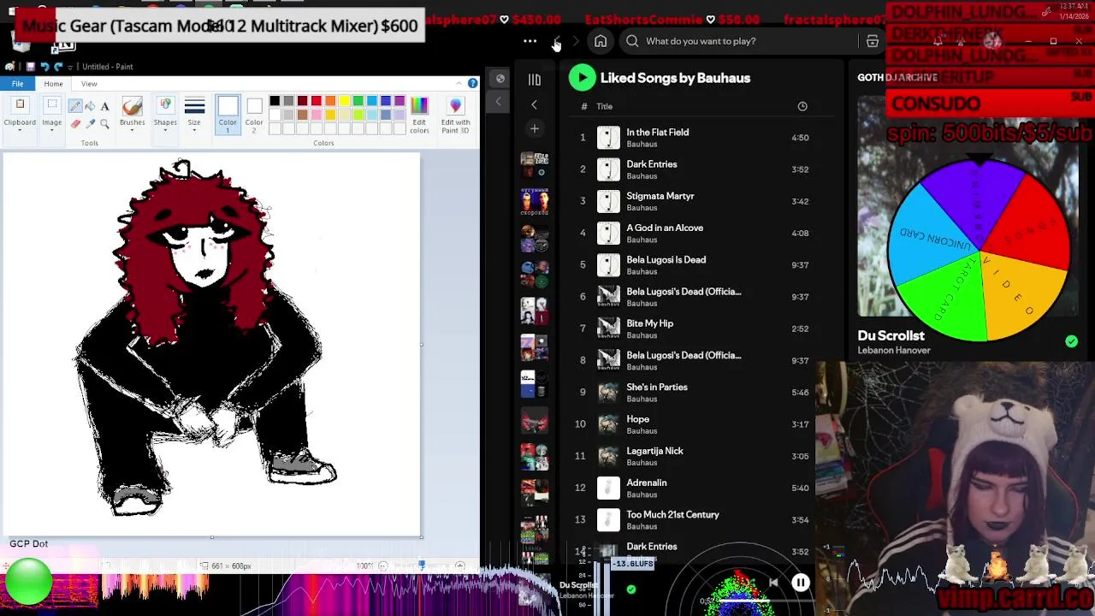
Task: Click the plus create button in Spotify sidebar
Action: point(534,128)
